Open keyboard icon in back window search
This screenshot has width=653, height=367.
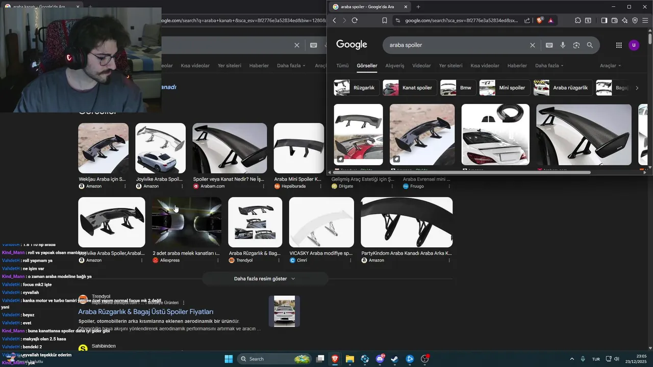click(x=314, y=45)
